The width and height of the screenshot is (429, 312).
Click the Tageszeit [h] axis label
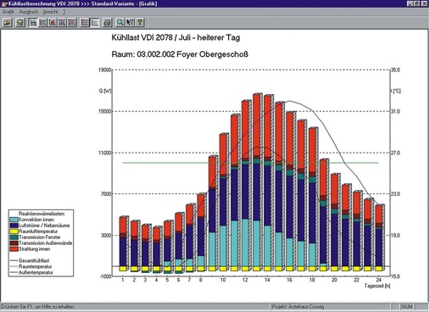tap(377, 286)
